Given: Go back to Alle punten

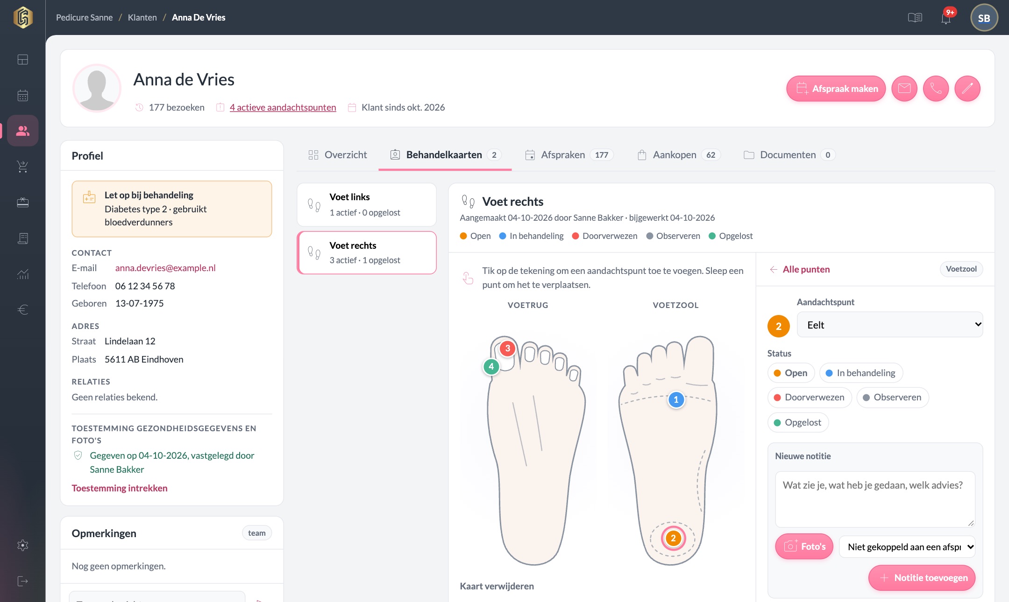Looking at the screenshot, I should click(x=799, y=269).
